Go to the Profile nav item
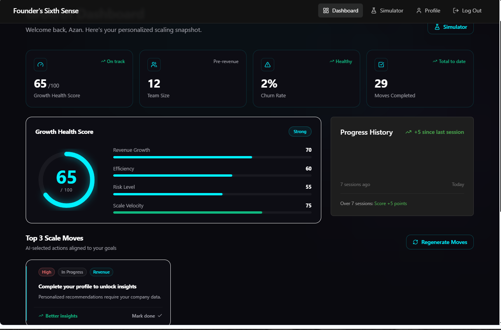Image resolution: width=501 pixels, height=330 pixels. 428,11
